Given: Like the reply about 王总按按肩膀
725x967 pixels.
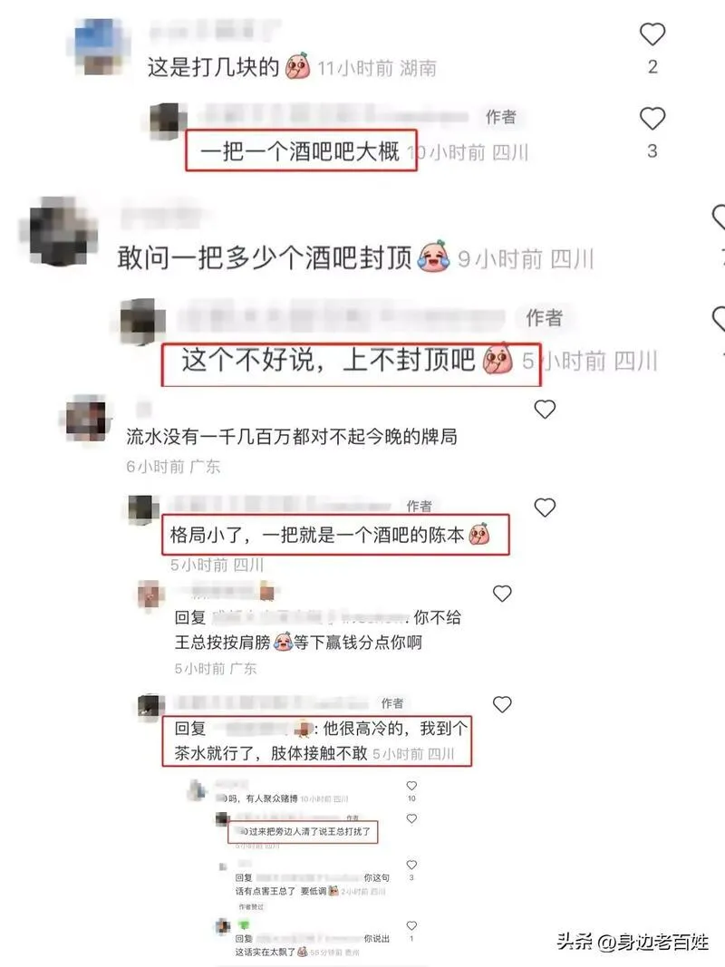Looking at the screenshot, I should [x=502, y=594].
